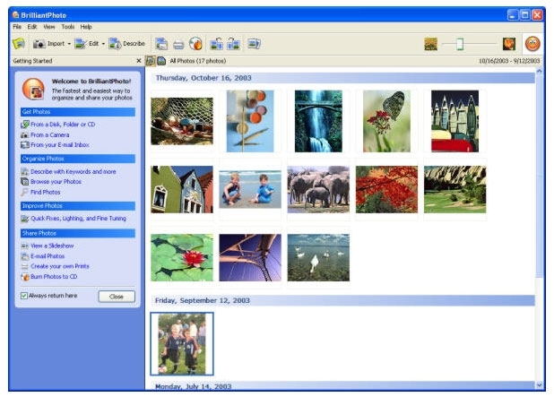
Task: Select the golf course photo thumbnail
Action: 455,189
